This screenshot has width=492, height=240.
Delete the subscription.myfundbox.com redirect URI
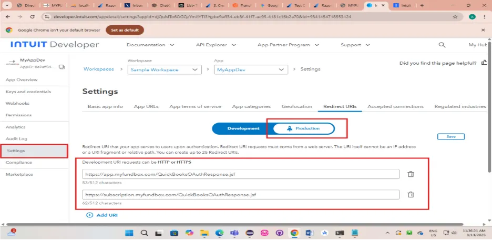(x=411, y=194)
